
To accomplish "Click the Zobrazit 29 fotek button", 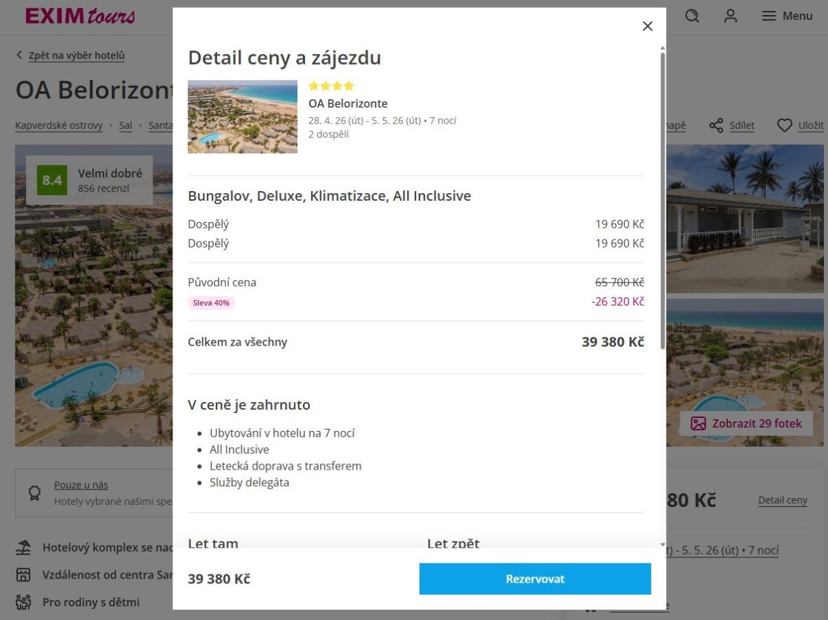I will pos(746,423).
